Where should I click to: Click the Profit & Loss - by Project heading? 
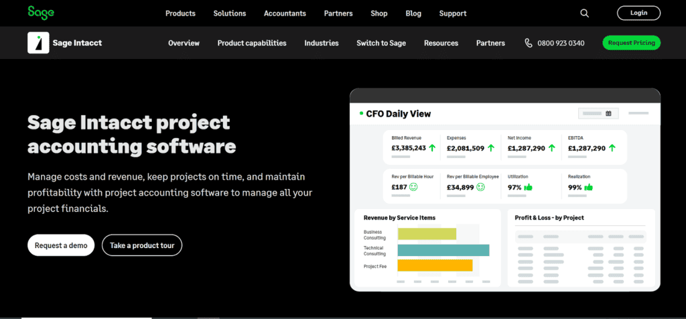coord(549,218)
